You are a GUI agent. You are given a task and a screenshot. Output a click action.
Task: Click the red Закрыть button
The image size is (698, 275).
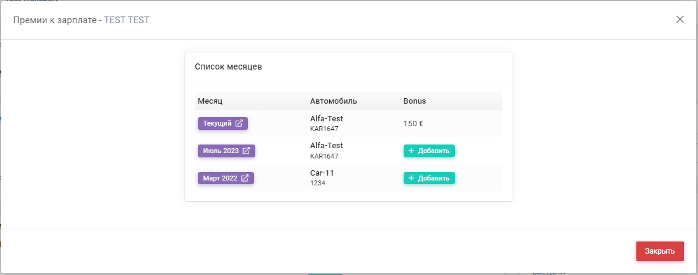point(660,251)
